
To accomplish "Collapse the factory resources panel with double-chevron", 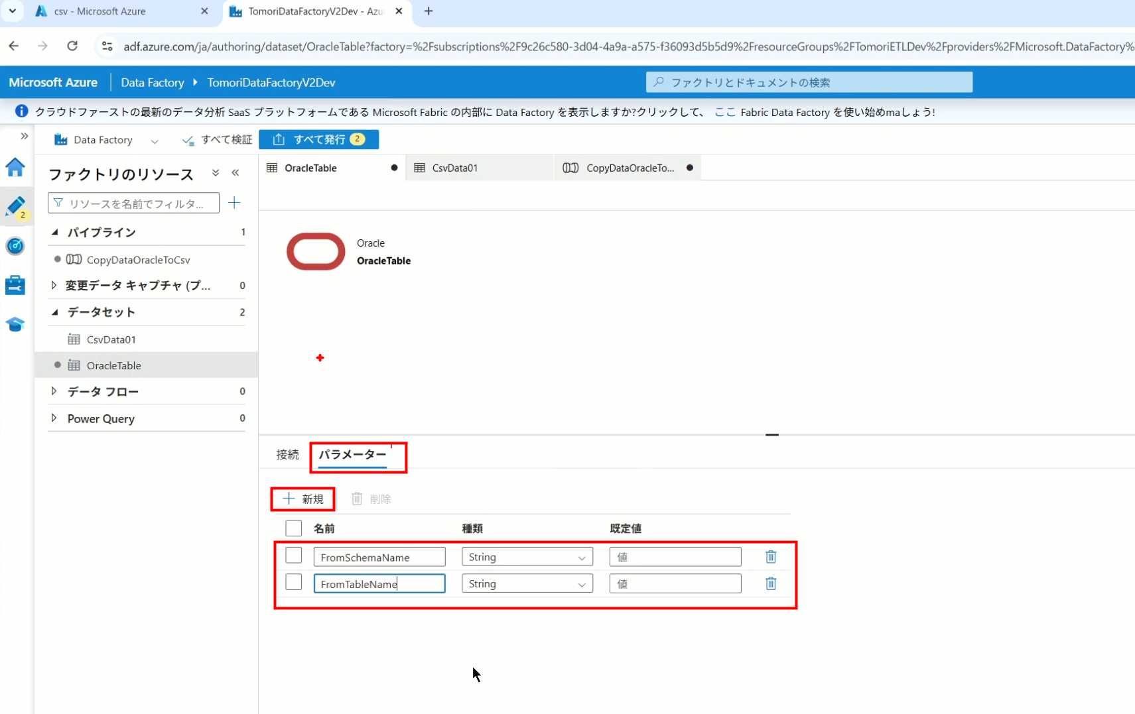I will coord(235,173).
